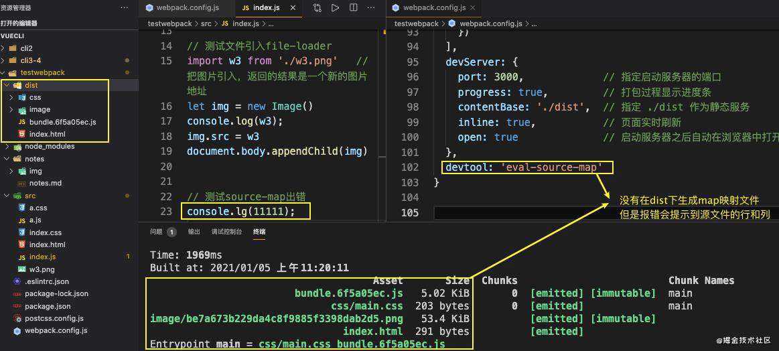Select the right-pane webpack.config.js tab
Image resolution: width=779 pixels, height=351 pixels.
click(435, 8)
